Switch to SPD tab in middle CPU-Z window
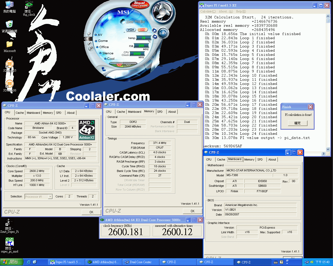 (x=160, y=112)
